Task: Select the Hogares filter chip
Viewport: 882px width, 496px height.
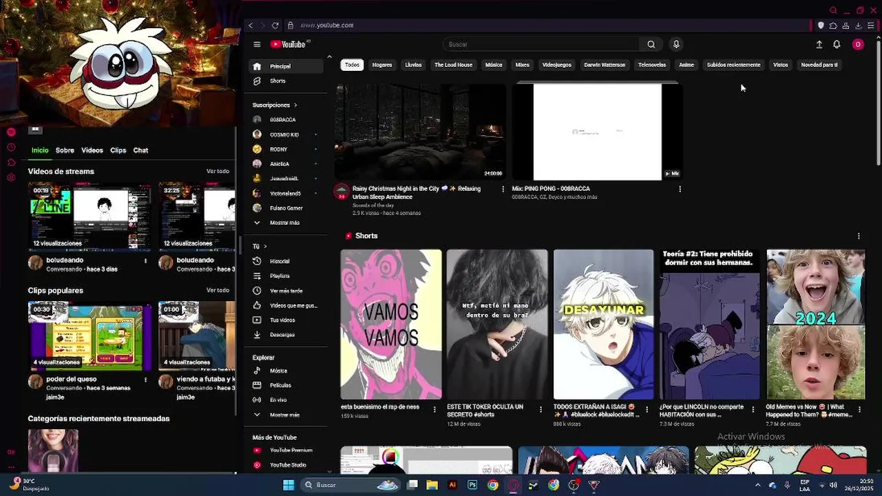Action: pos(382,65)
